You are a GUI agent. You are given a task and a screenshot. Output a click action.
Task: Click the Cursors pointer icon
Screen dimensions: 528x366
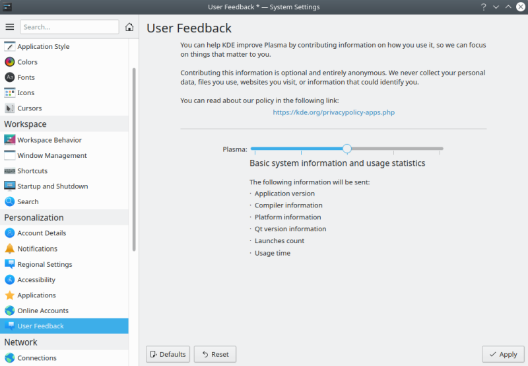[9, 108]
